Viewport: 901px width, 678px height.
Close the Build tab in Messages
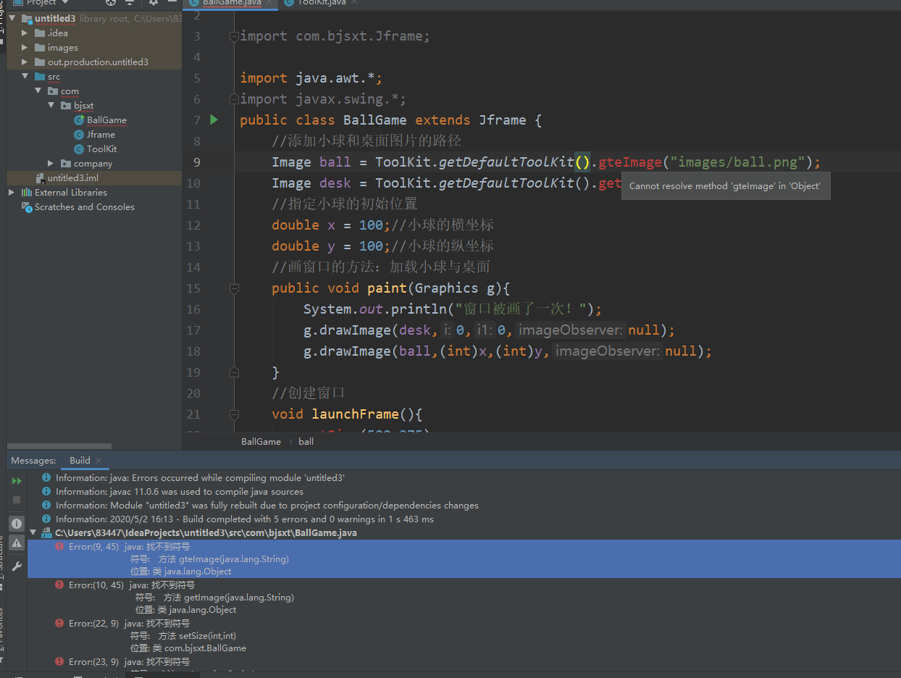99,461
